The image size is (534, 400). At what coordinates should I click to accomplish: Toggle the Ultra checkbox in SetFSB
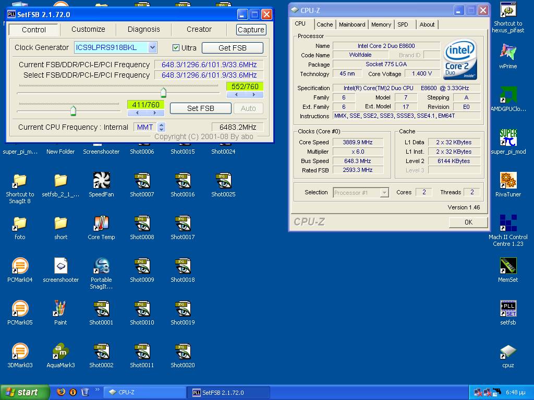(x=176, y=47)
